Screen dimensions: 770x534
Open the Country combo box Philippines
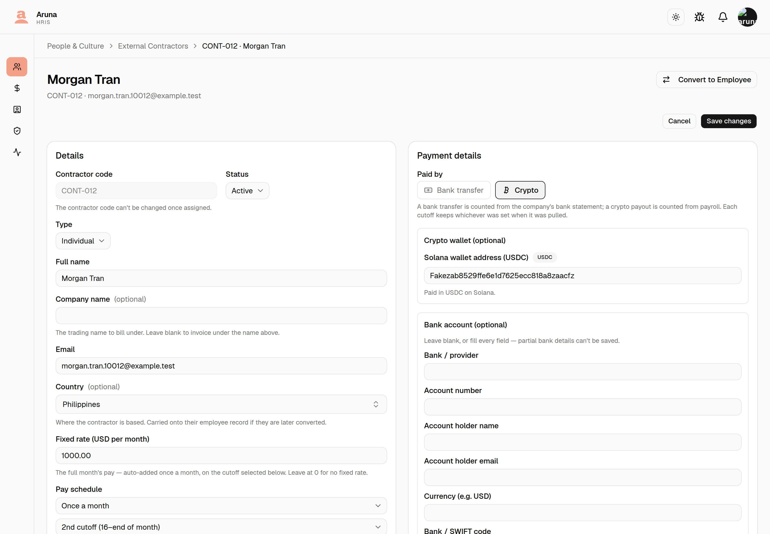[x=221, y=404]
